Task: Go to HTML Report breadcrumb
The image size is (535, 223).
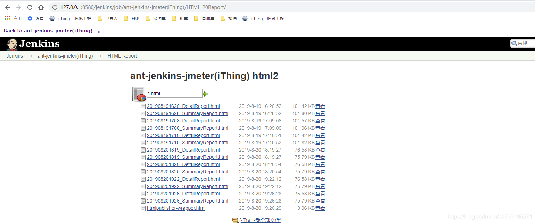Action: (x=122, y=56)
